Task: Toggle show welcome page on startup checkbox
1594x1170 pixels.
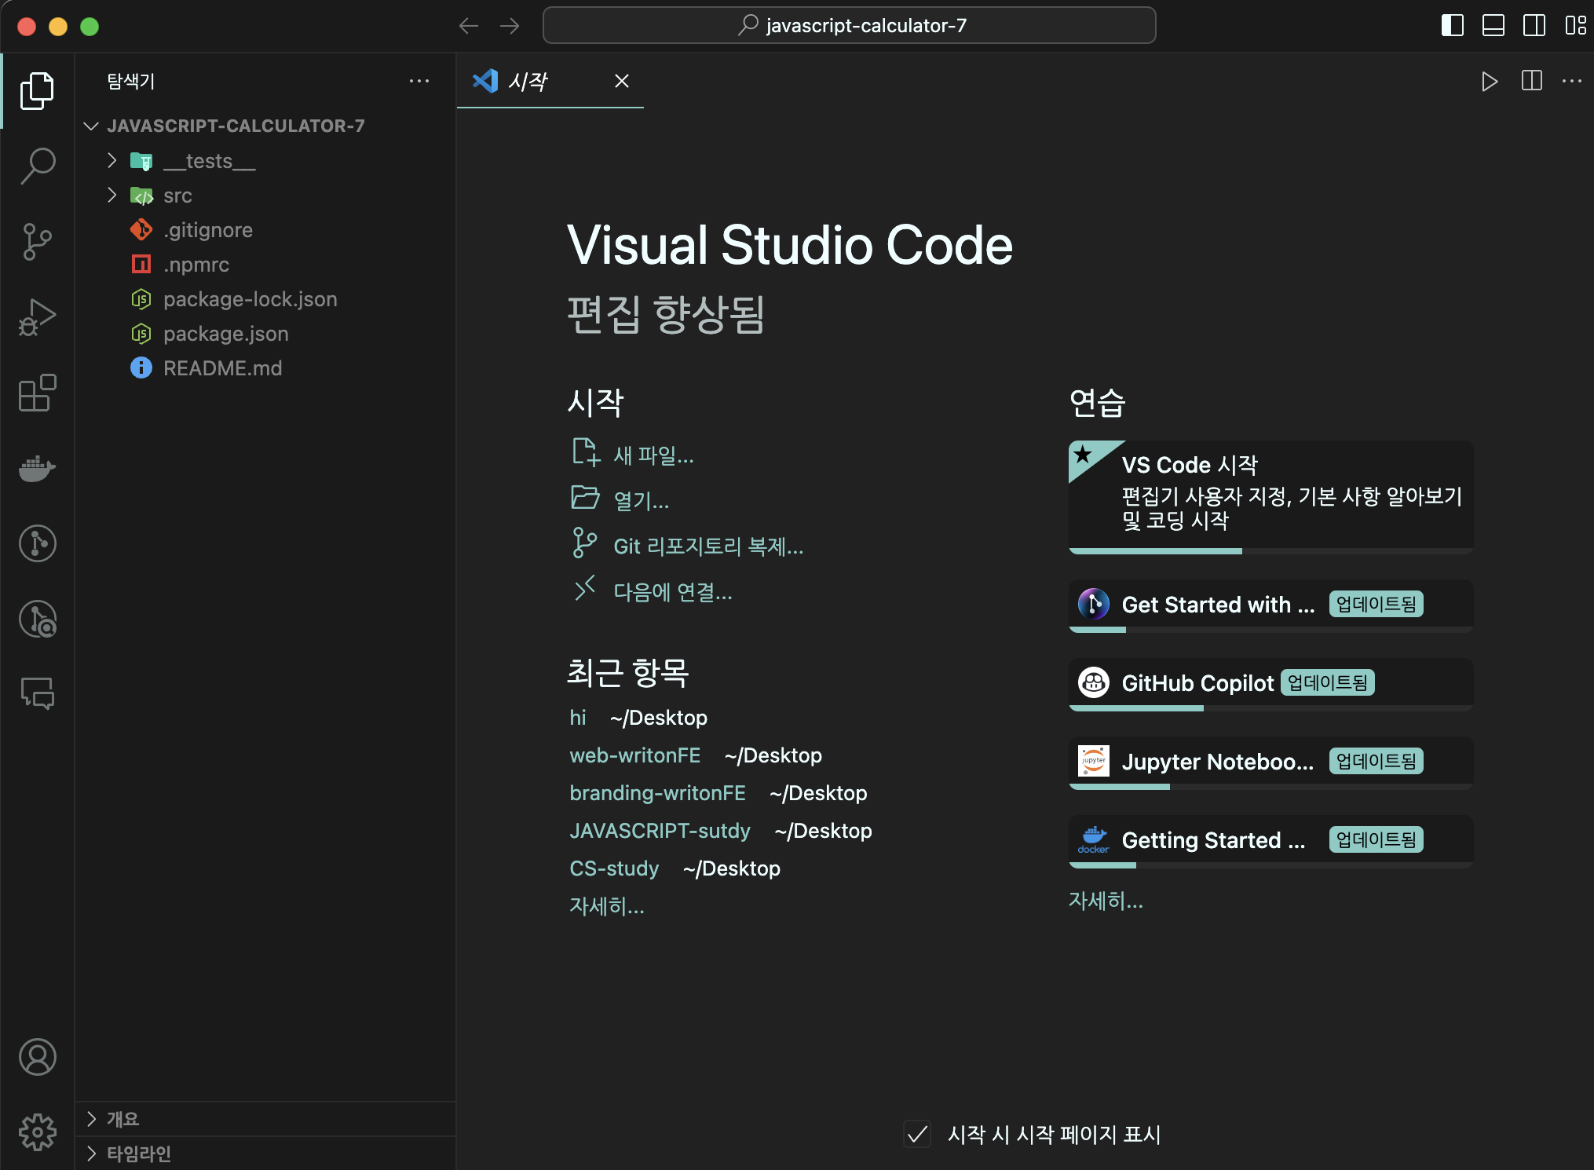Action: click(917, 1134)
